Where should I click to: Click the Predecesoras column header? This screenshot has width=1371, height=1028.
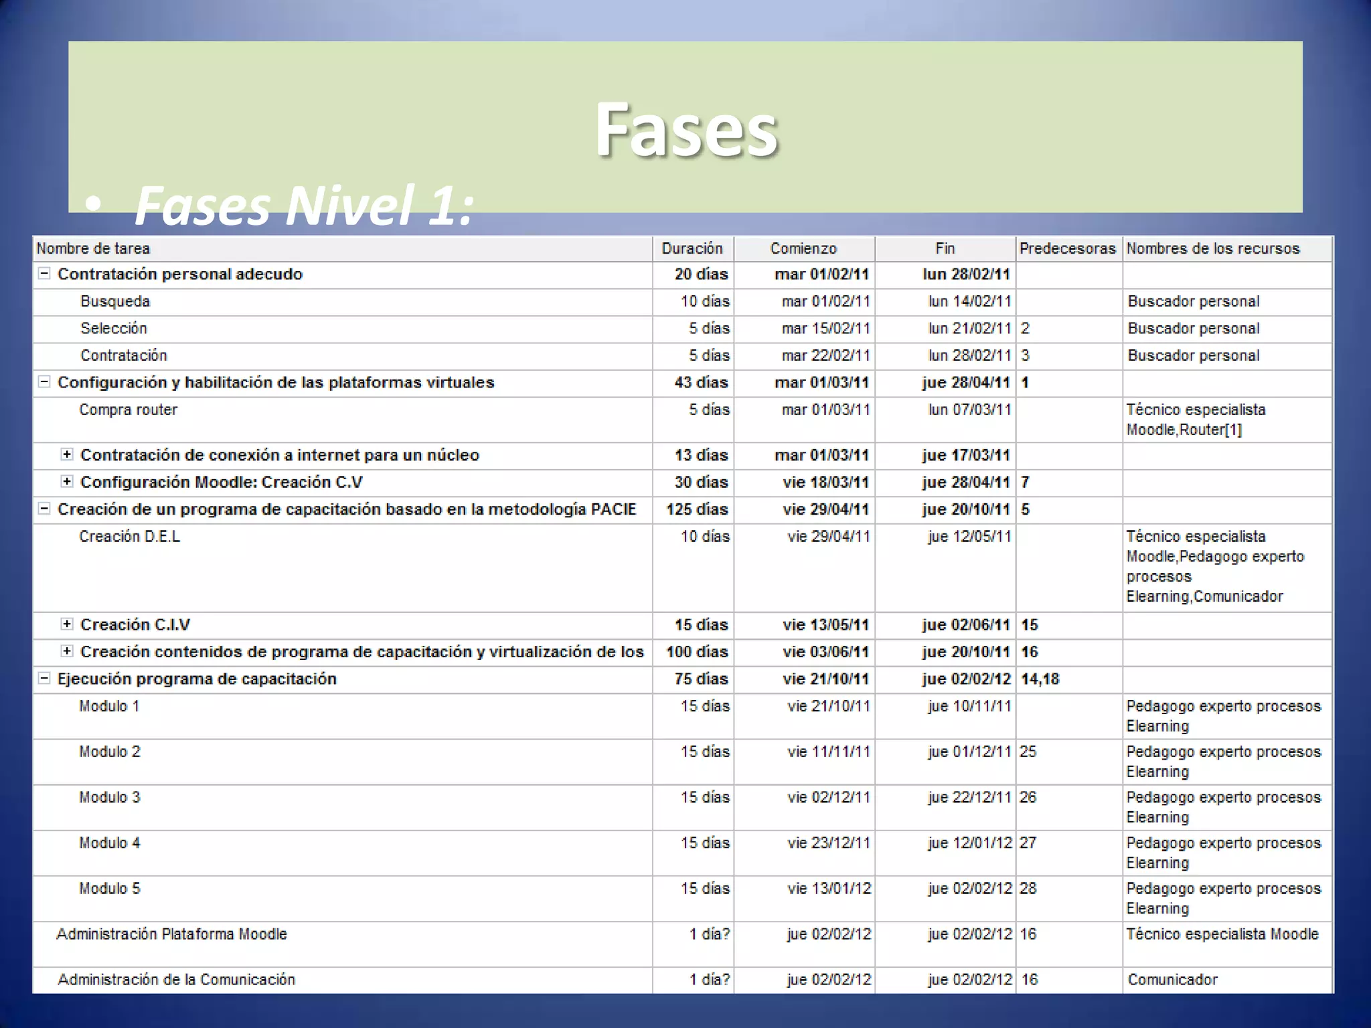tap(1068, 248)
